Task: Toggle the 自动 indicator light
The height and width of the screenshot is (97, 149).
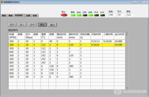Action: (x=79, y=15)
